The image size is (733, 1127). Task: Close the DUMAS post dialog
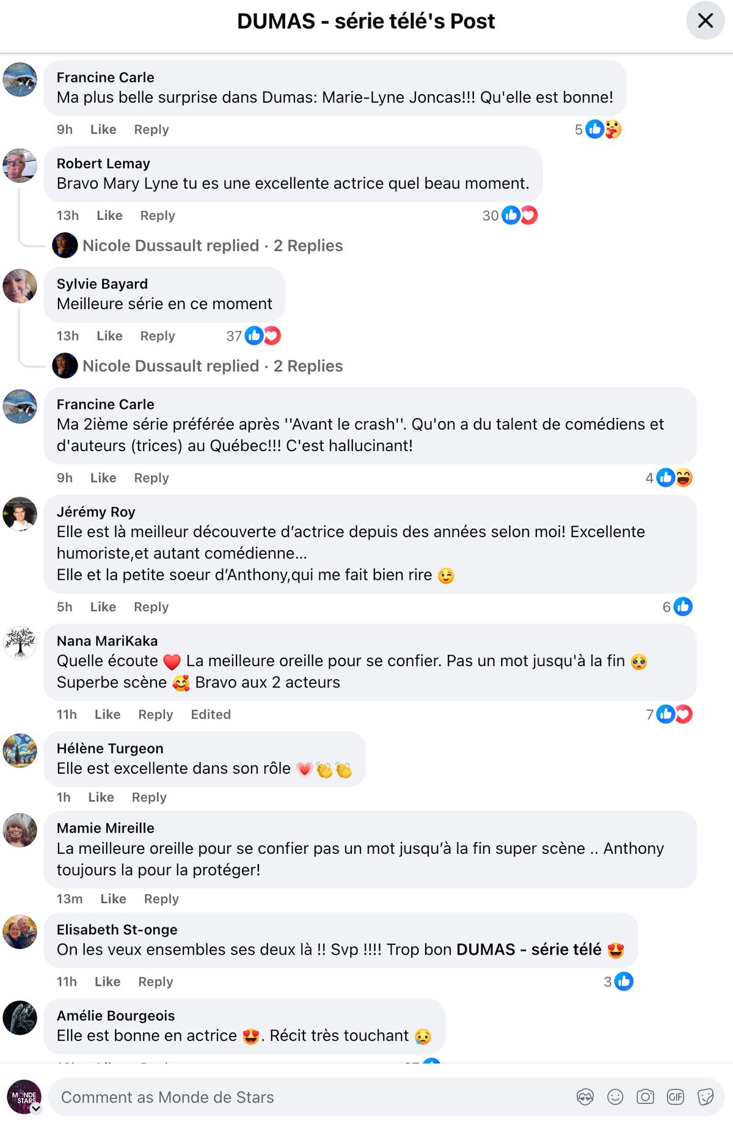click(705, 21)
